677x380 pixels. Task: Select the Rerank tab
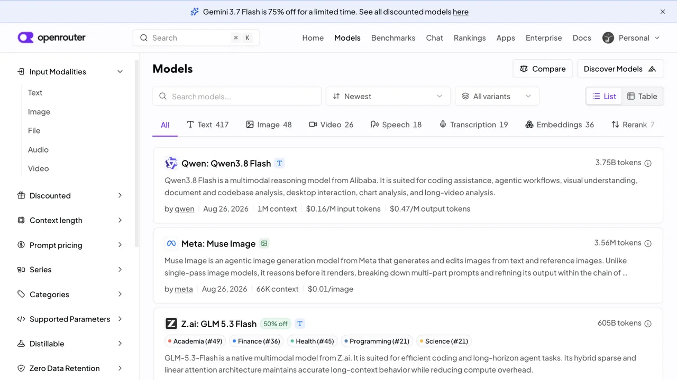(x=633, y=125)
